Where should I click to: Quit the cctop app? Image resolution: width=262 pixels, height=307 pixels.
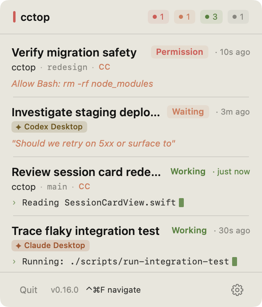pos(28,290)
